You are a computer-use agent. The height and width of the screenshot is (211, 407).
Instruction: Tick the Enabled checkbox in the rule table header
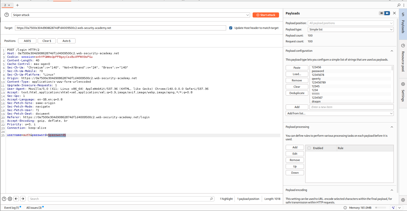[x=309, y=148]
